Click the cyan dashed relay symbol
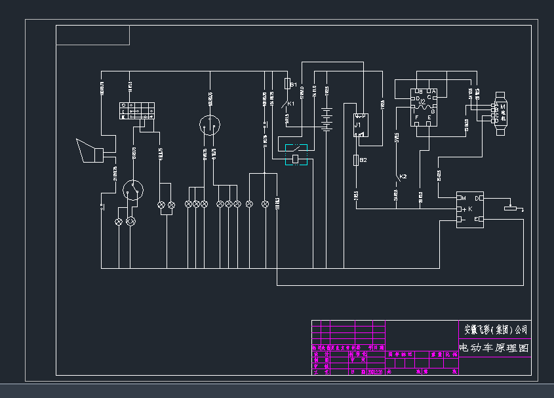554x398 pixels. click(x=296, y=154)
